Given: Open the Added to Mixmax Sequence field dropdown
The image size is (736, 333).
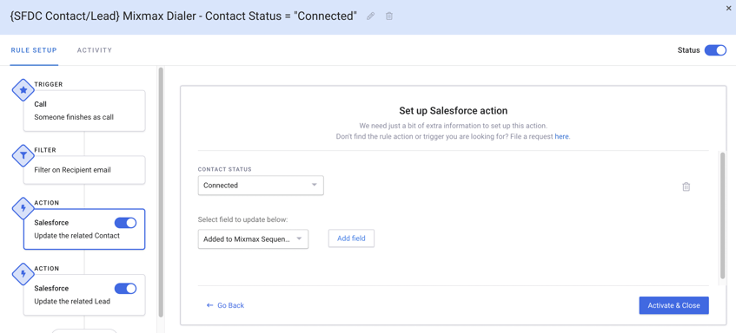Looking at the screenshot, I should [253, 238].
